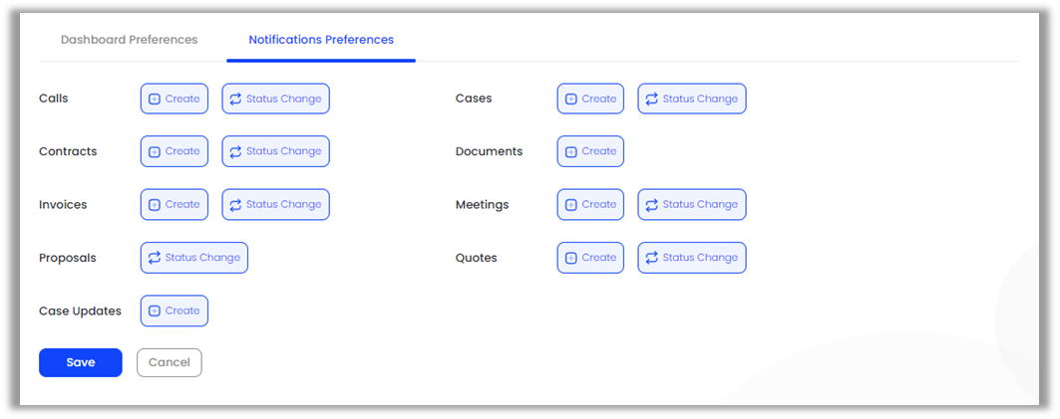Toggle Create notification for Case Updates
Viewport: 1060px width, 419px height.
coord(175,311)
